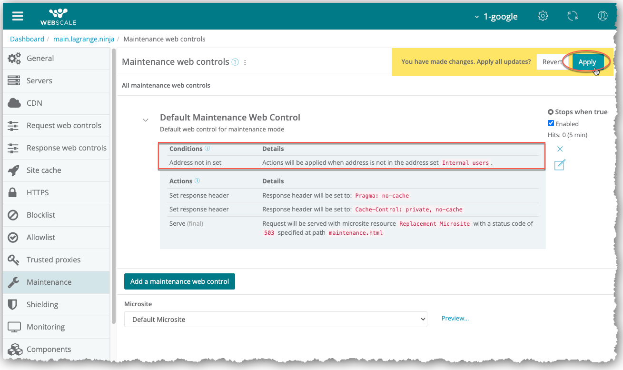Go to Site cache in sidebar

pyautogui.click(x=44, y=170)
